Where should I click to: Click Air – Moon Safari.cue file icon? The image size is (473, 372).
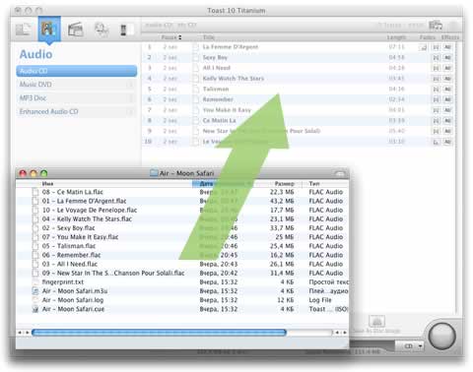click(x=35, y=309)
